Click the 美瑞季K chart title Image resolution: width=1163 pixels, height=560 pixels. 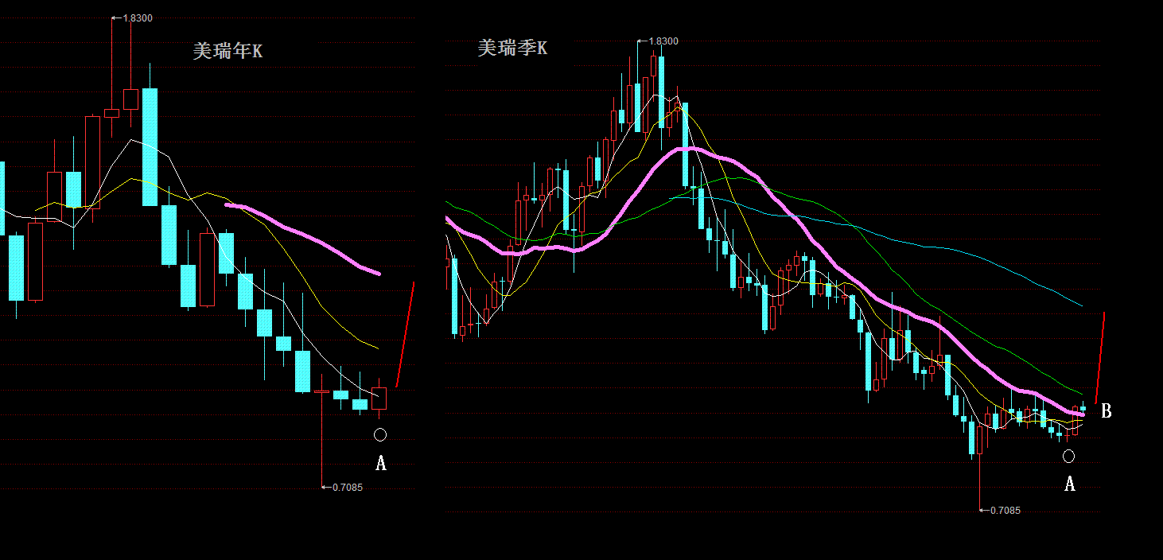click(512, 49)
